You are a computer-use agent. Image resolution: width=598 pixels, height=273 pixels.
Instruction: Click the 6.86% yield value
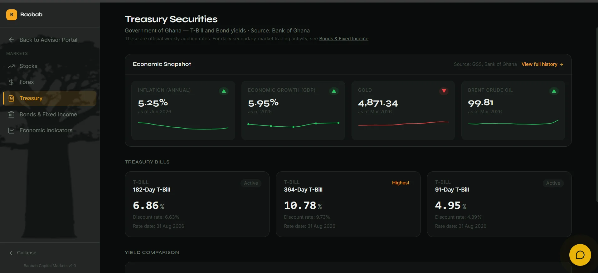coord(148,205)
